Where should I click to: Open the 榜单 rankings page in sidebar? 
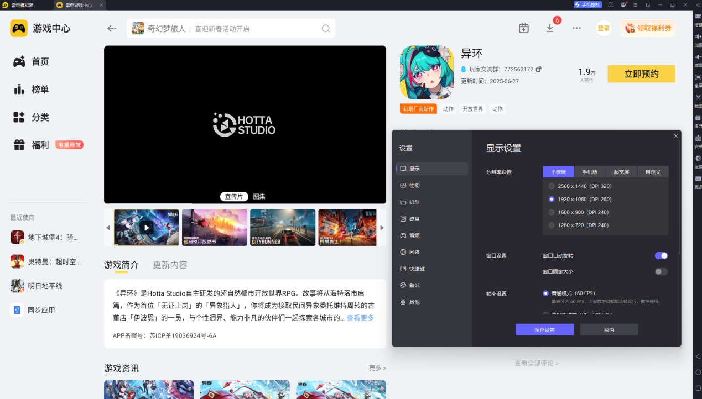point(39,90)
